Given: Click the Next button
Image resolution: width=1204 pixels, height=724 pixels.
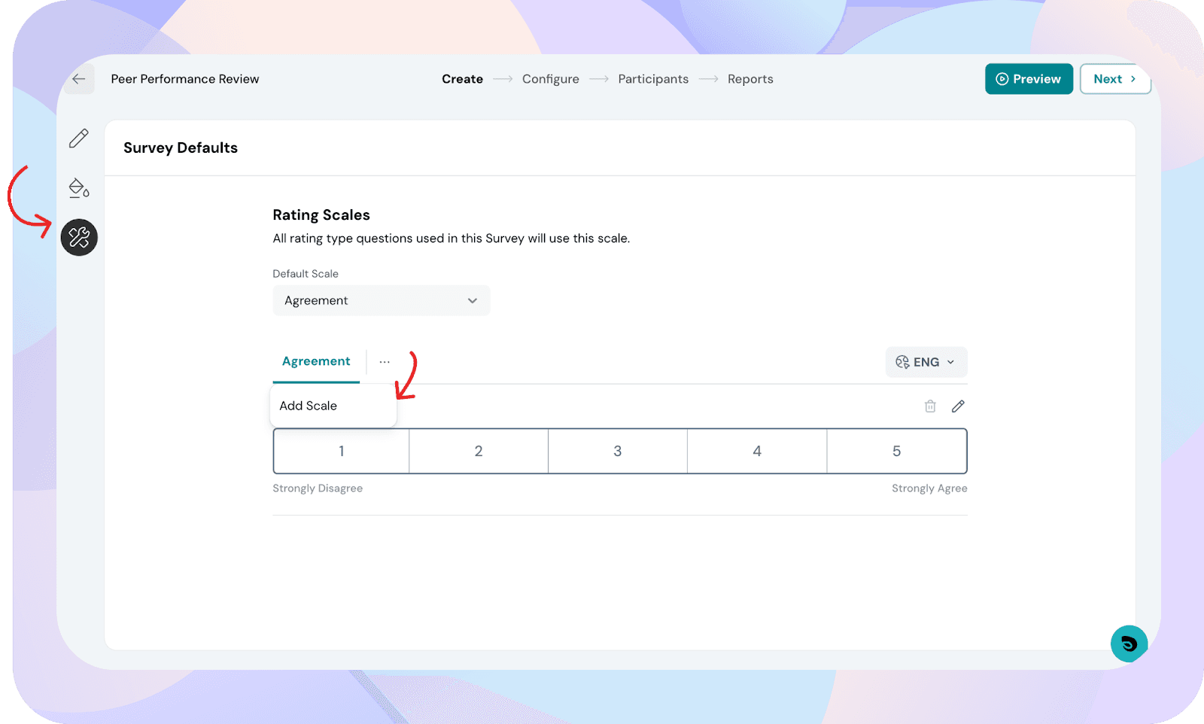Looking at the screenshot, I should 1115,79.
